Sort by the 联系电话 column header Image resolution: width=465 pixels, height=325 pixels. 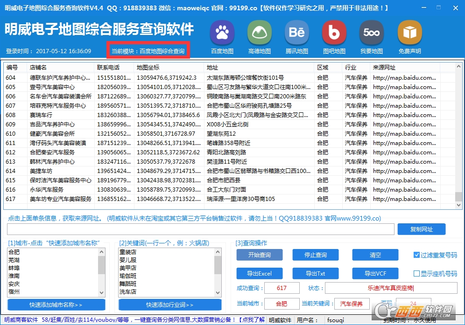click(x=114, y=68)
